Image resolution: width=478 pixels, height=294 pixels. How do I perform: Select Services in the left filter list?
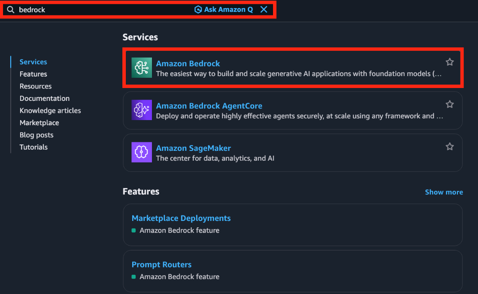33,62
